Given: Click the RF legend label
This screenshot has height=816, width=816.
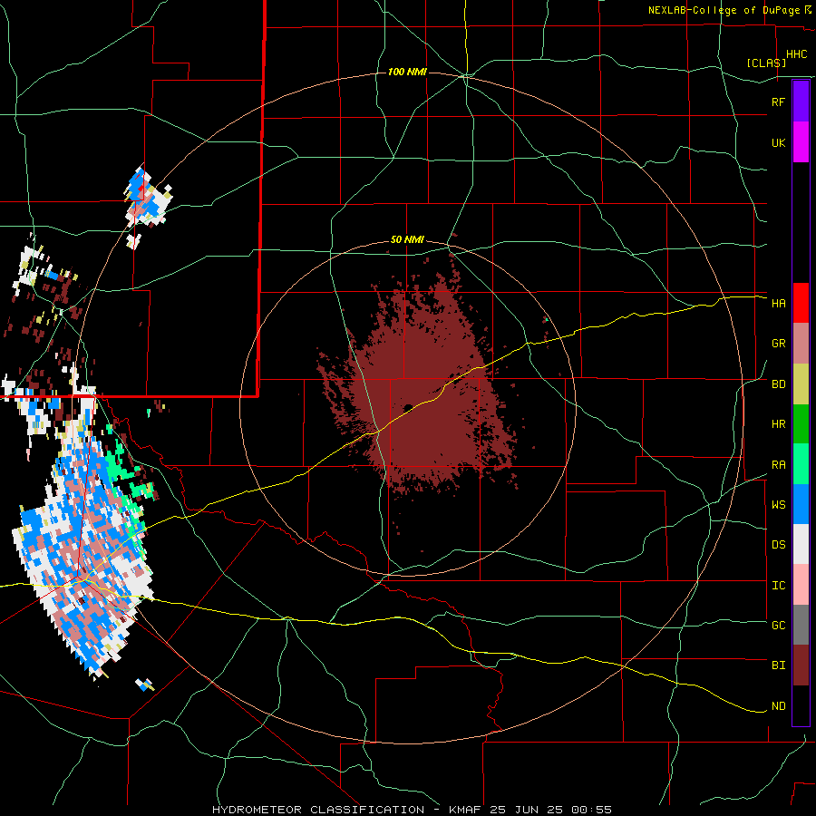Looking at the screenshot, I should pyautogui.click(x=778, y=102).
